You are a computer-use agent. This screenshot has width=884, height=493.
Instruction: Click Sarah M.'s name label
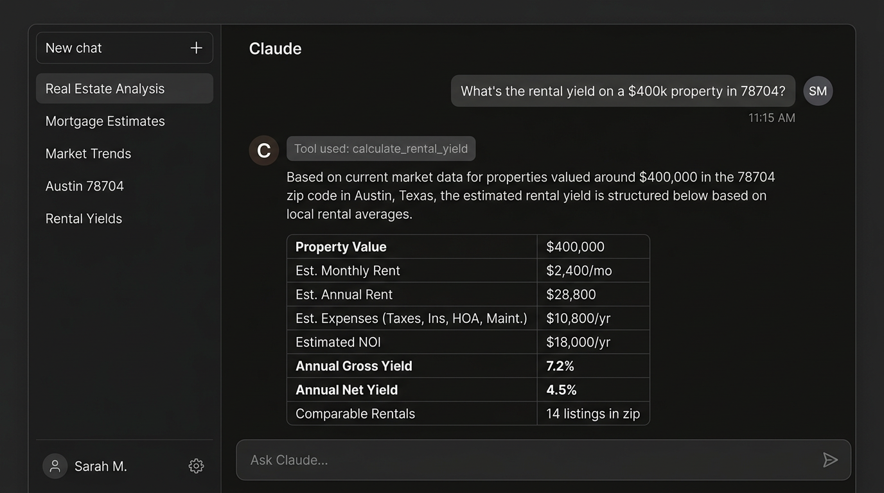[101, 466]
